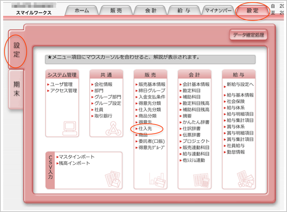The height and width of the screenshot is (212, 287).
Task: Open 社員 under 共通
Action: pos(99,110)
